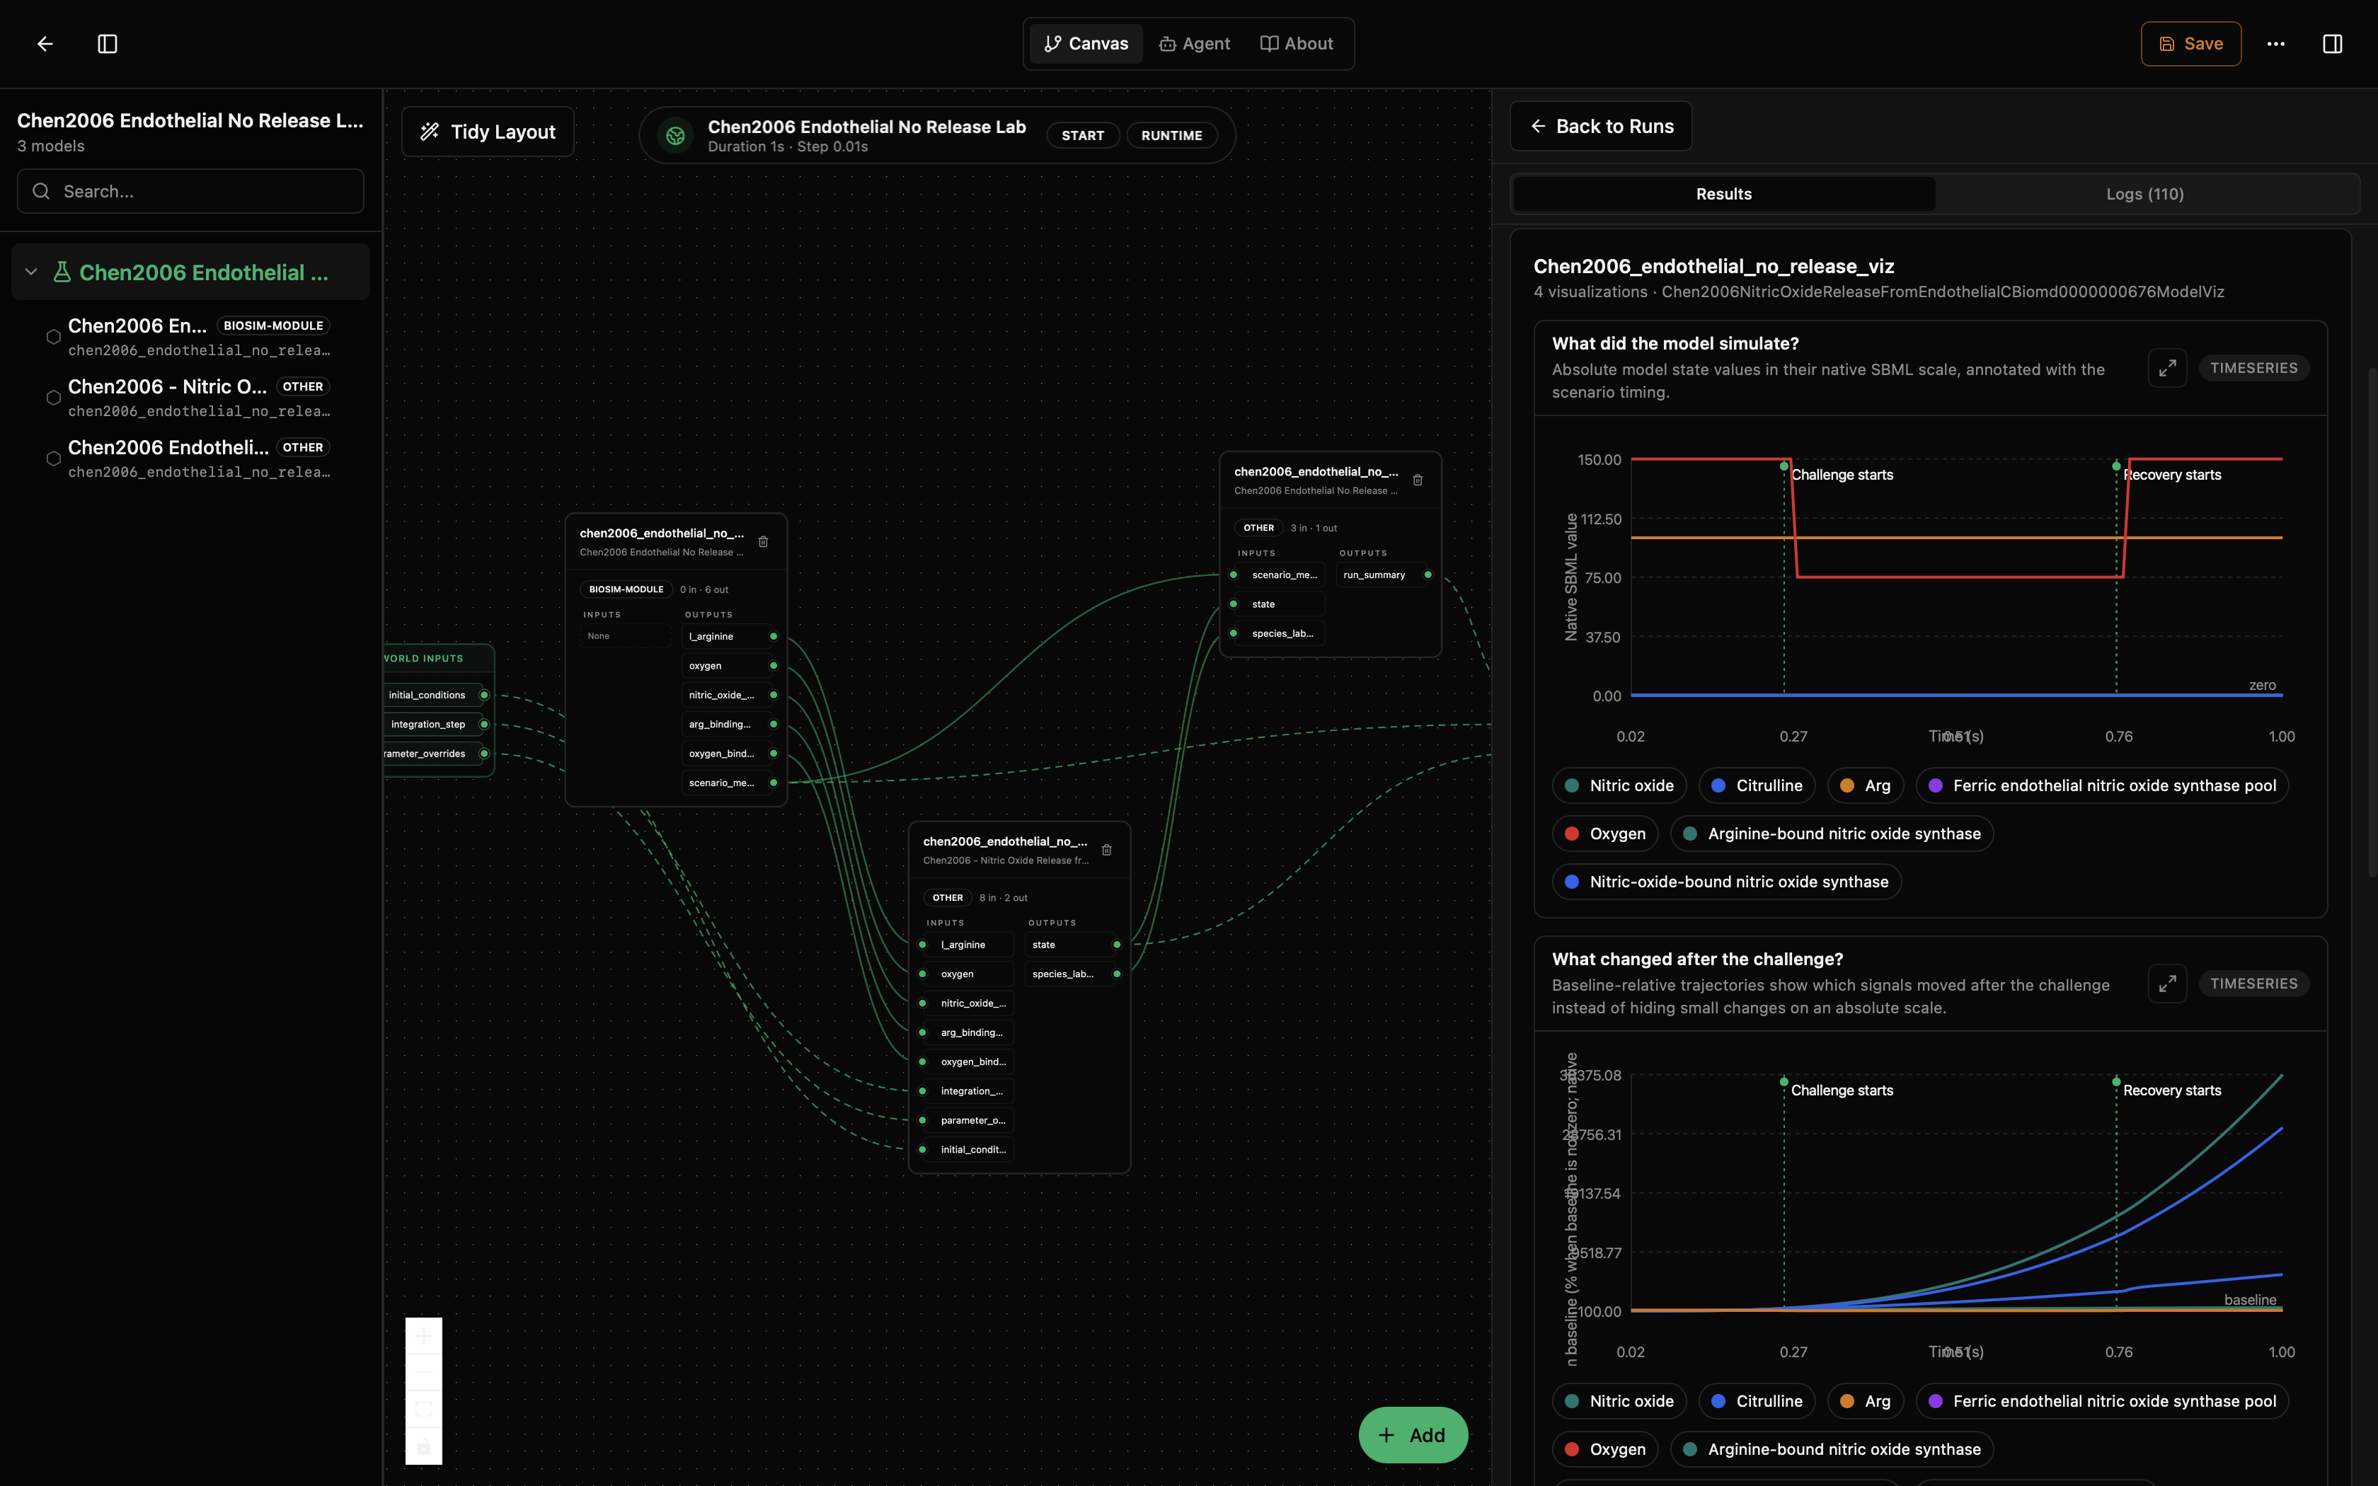Open the three-dot more options menu
The image size is (2378, 1486).
[2276, 43]
